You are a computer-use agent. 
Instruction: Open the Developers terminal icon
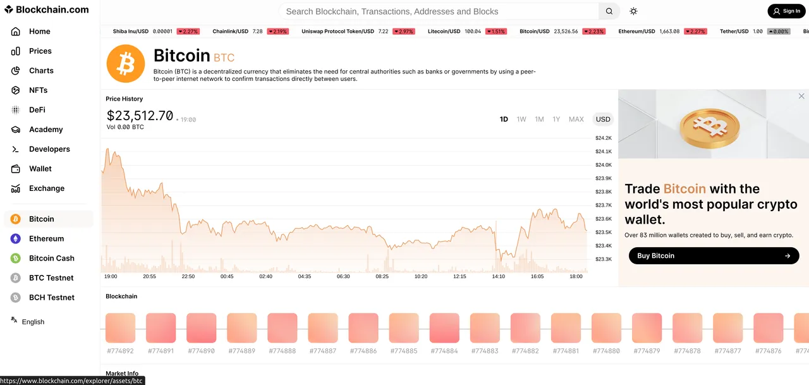pos(16,149)
